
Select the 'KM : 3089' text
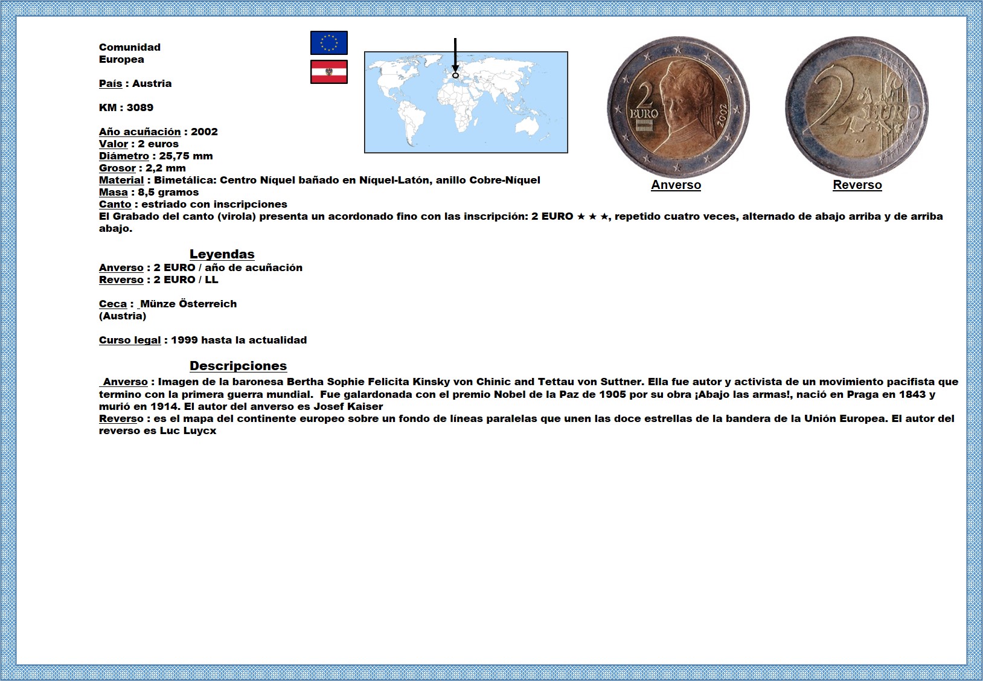tap(126, 107)
